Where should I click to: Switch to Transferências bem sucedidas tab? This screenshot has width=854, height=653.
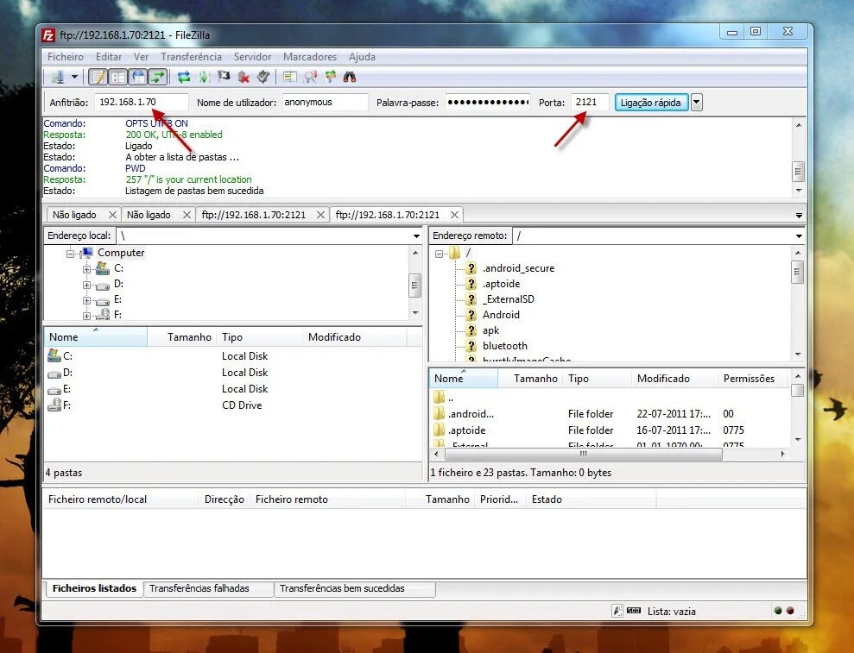click(x=355, y=589)
